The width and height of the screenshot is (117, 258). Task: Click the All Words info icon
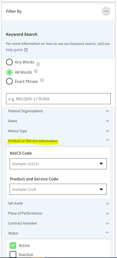click(x=36, y=71)
